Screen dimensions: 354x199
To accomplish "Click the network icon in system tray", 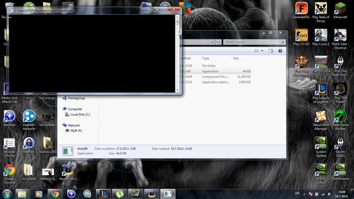I will pos(323,194).
